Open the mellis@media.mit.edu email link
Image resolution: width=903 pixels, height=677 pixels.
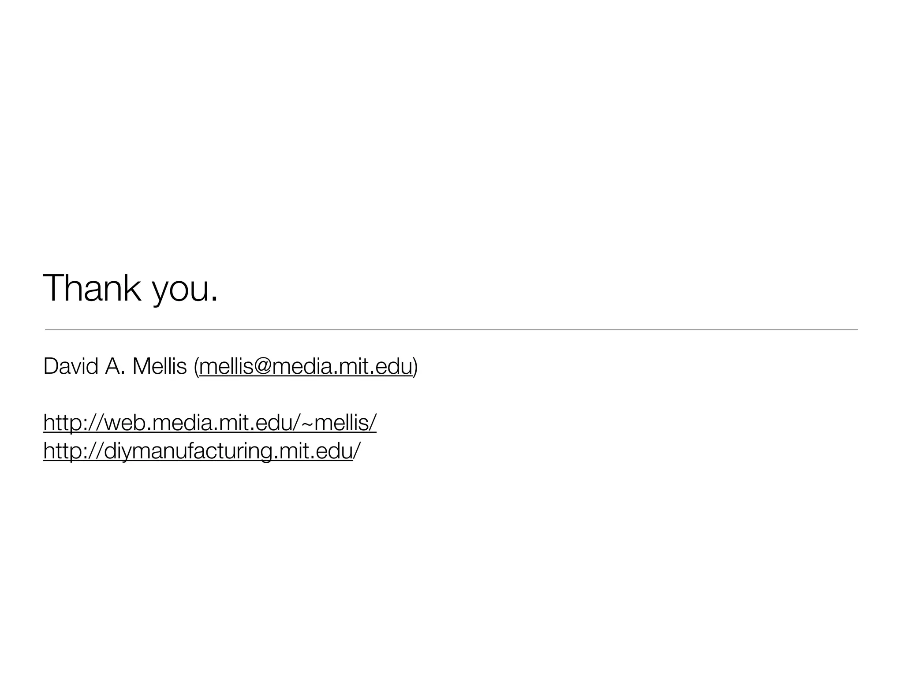point(306,367)
